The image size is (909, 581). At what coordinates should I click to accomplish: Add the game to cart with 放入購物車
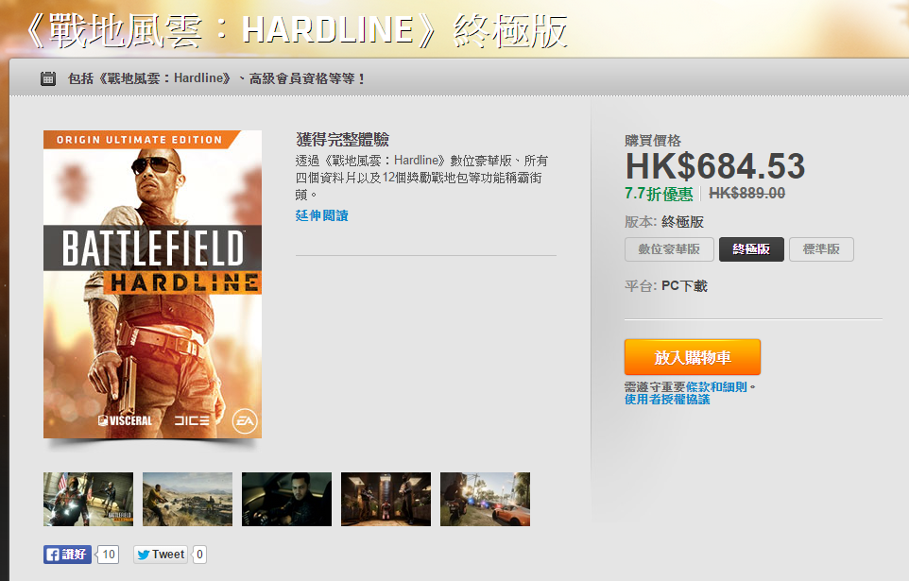[x=693, y=357]
